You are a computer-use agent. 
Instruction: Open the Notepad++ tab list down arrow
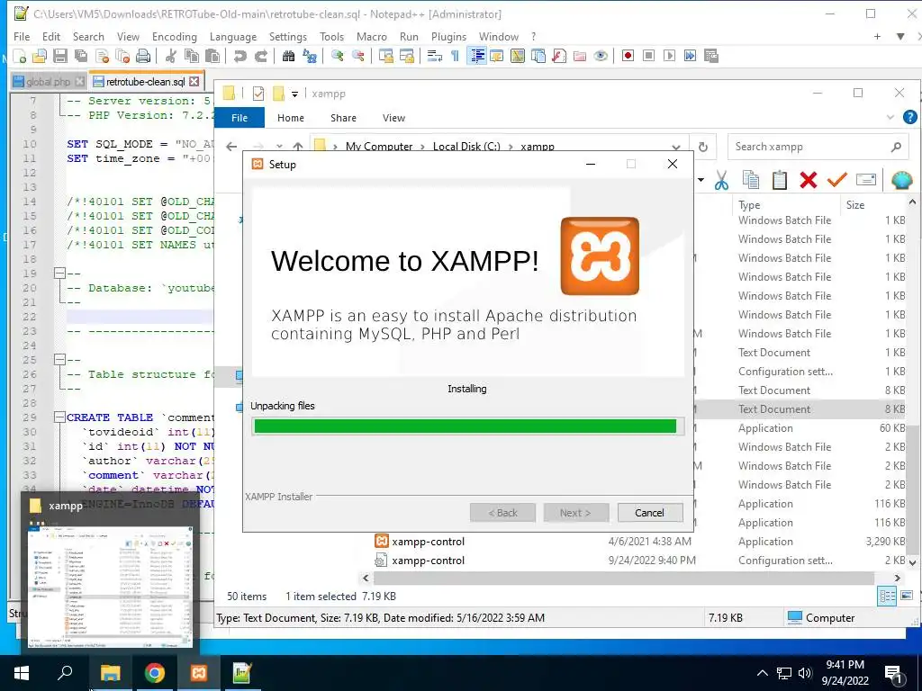tap(900, 36)
